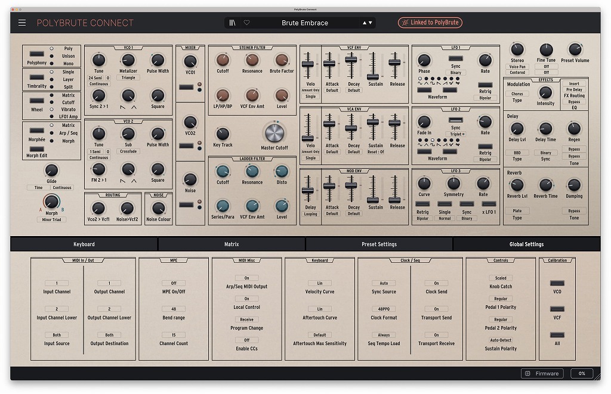
Task: Select next preset with down arrow
Action: pyautogui.click(x=370, y=23)
